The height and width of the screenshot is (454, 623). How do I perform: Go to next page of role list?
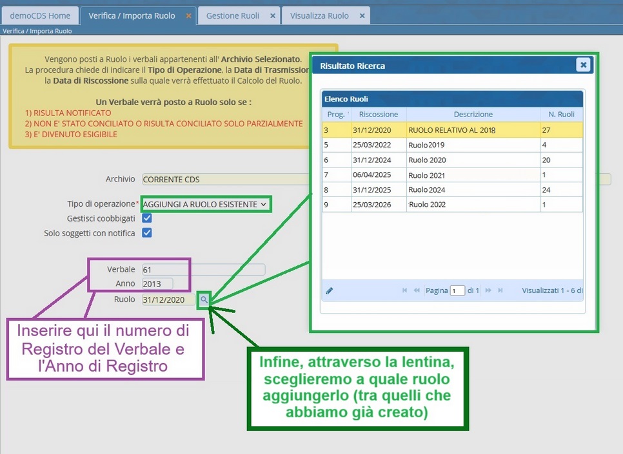(x=488, y=290)
